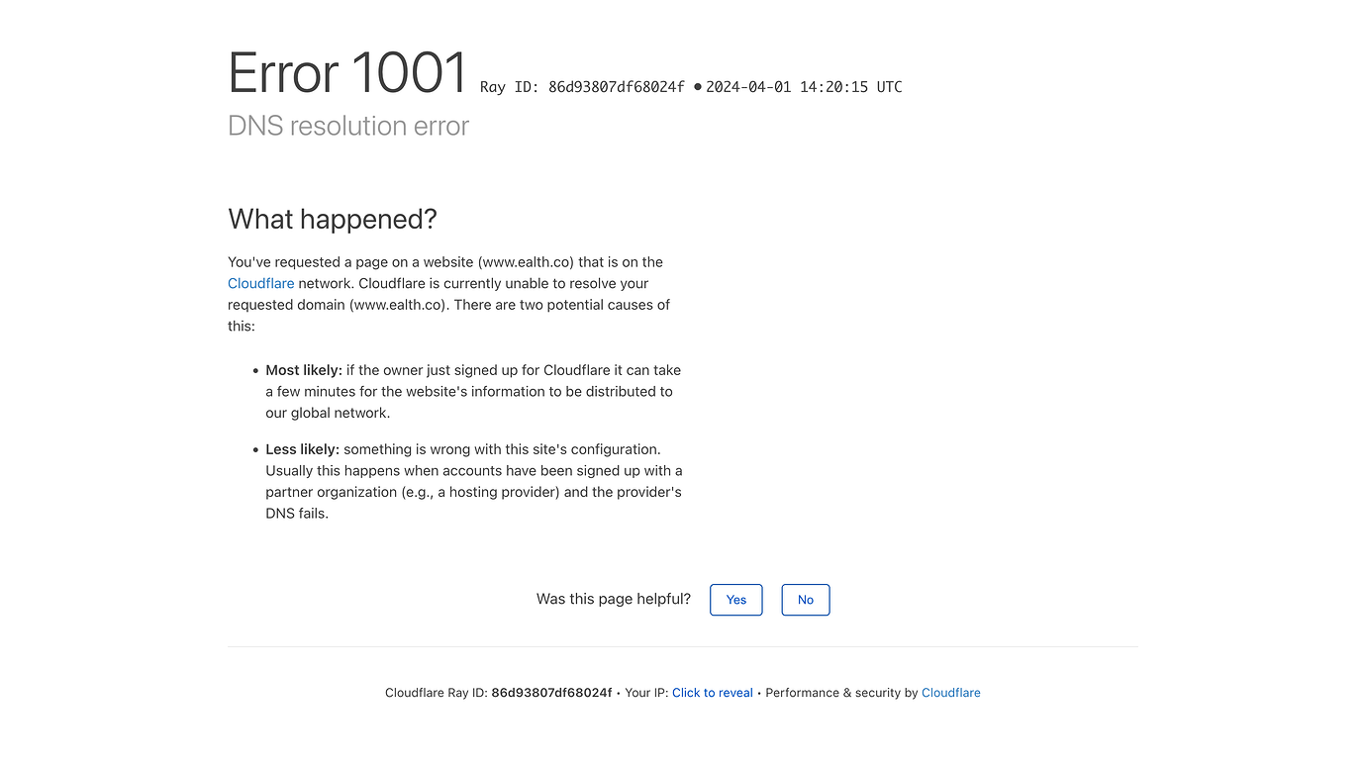The width and height of the screenshot is (1366, 768).
Task: Select the Less likely bullet point
Action: click(473, 480)
